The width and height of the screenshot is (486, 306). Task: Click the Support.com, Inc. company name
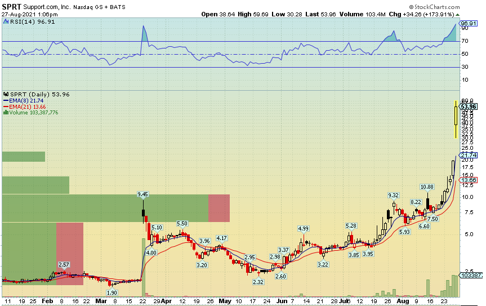47,7
